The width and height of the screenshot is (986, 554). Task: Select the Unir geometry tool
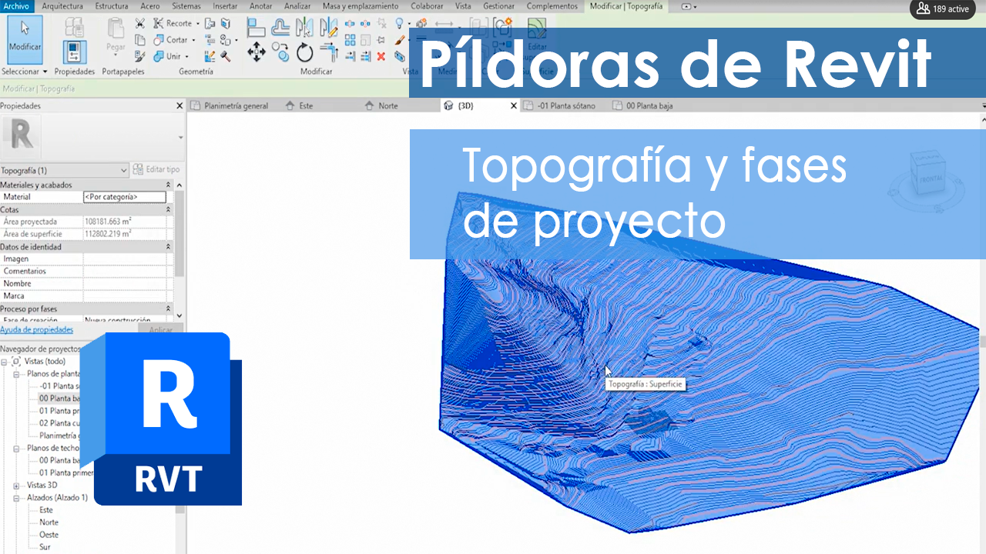click(x=167, y=56)
